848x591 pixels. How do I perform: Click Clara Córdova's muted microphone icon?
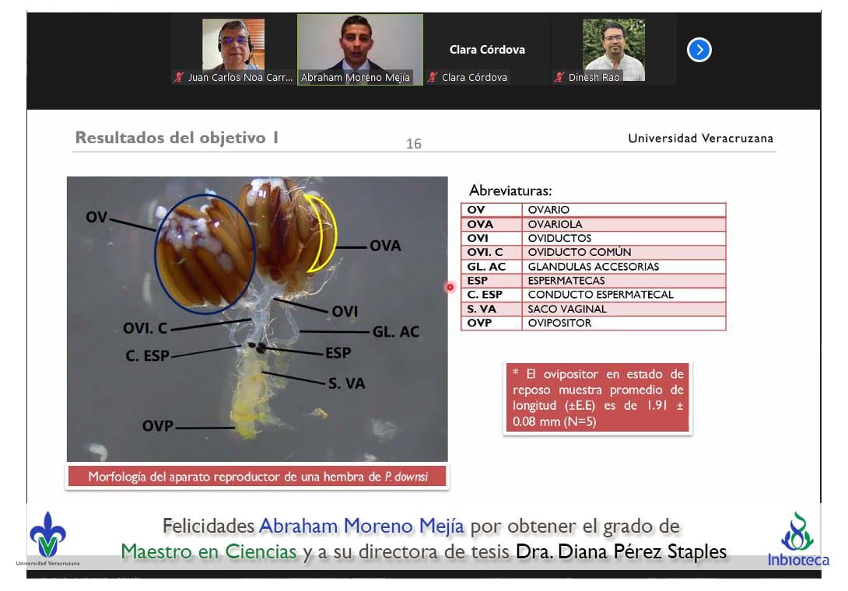[433, 78]
